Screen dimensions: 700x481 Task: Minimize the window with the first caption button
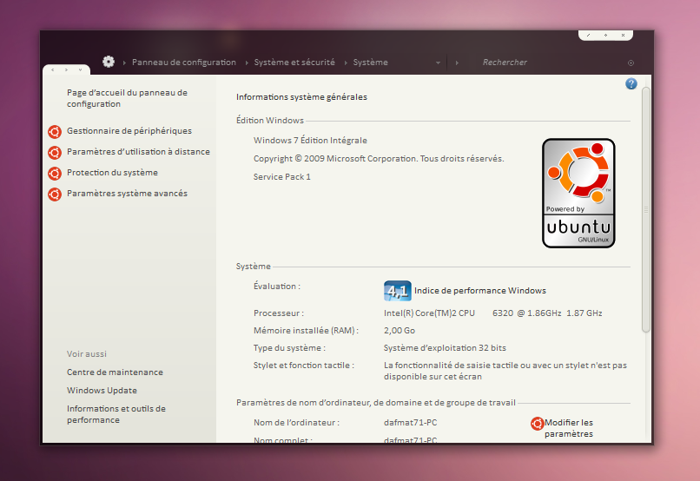point(588,36)
